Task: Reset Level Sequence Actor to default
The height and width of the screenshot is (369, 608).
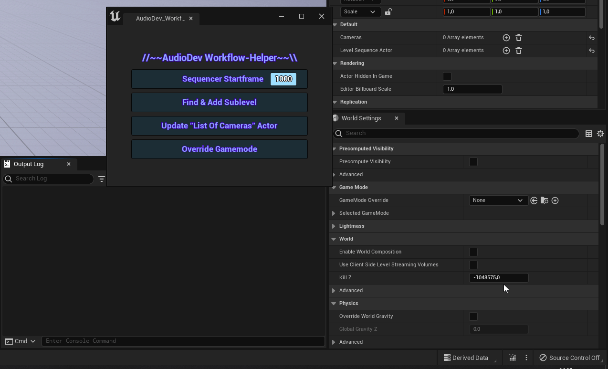Action: click(592, 51)
